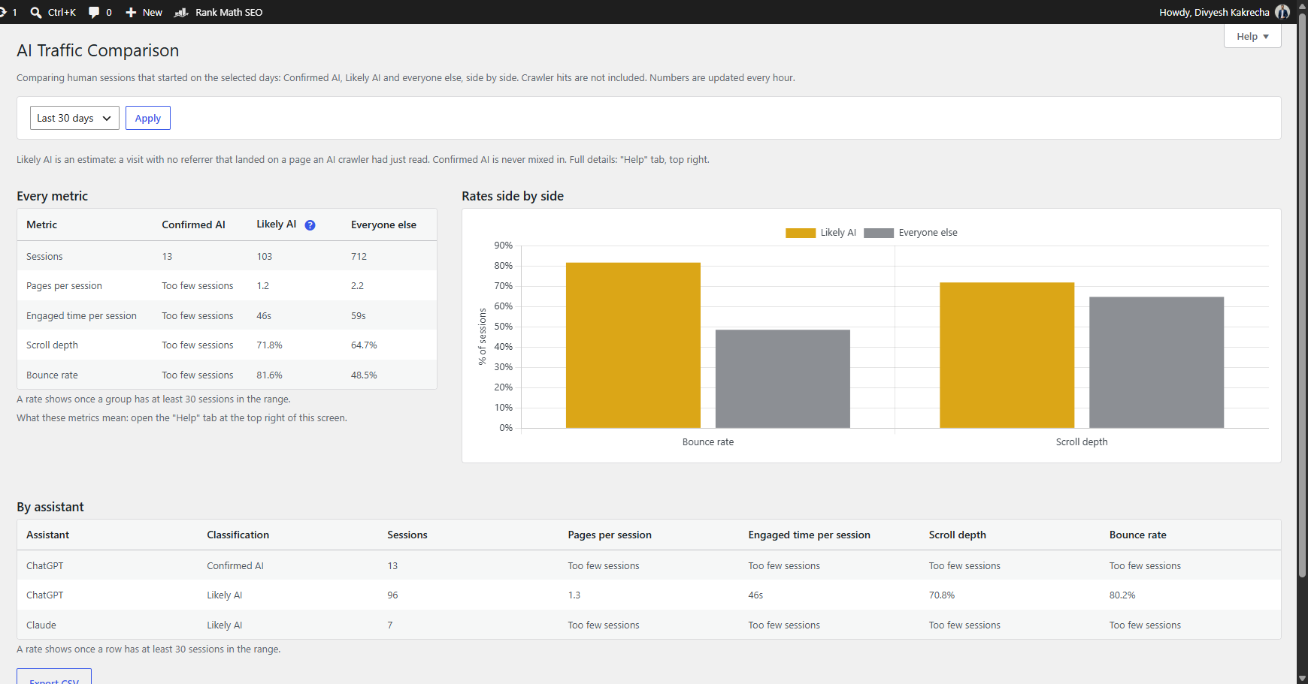Click ChatGPT Likely AI sessions value 96

392,595
